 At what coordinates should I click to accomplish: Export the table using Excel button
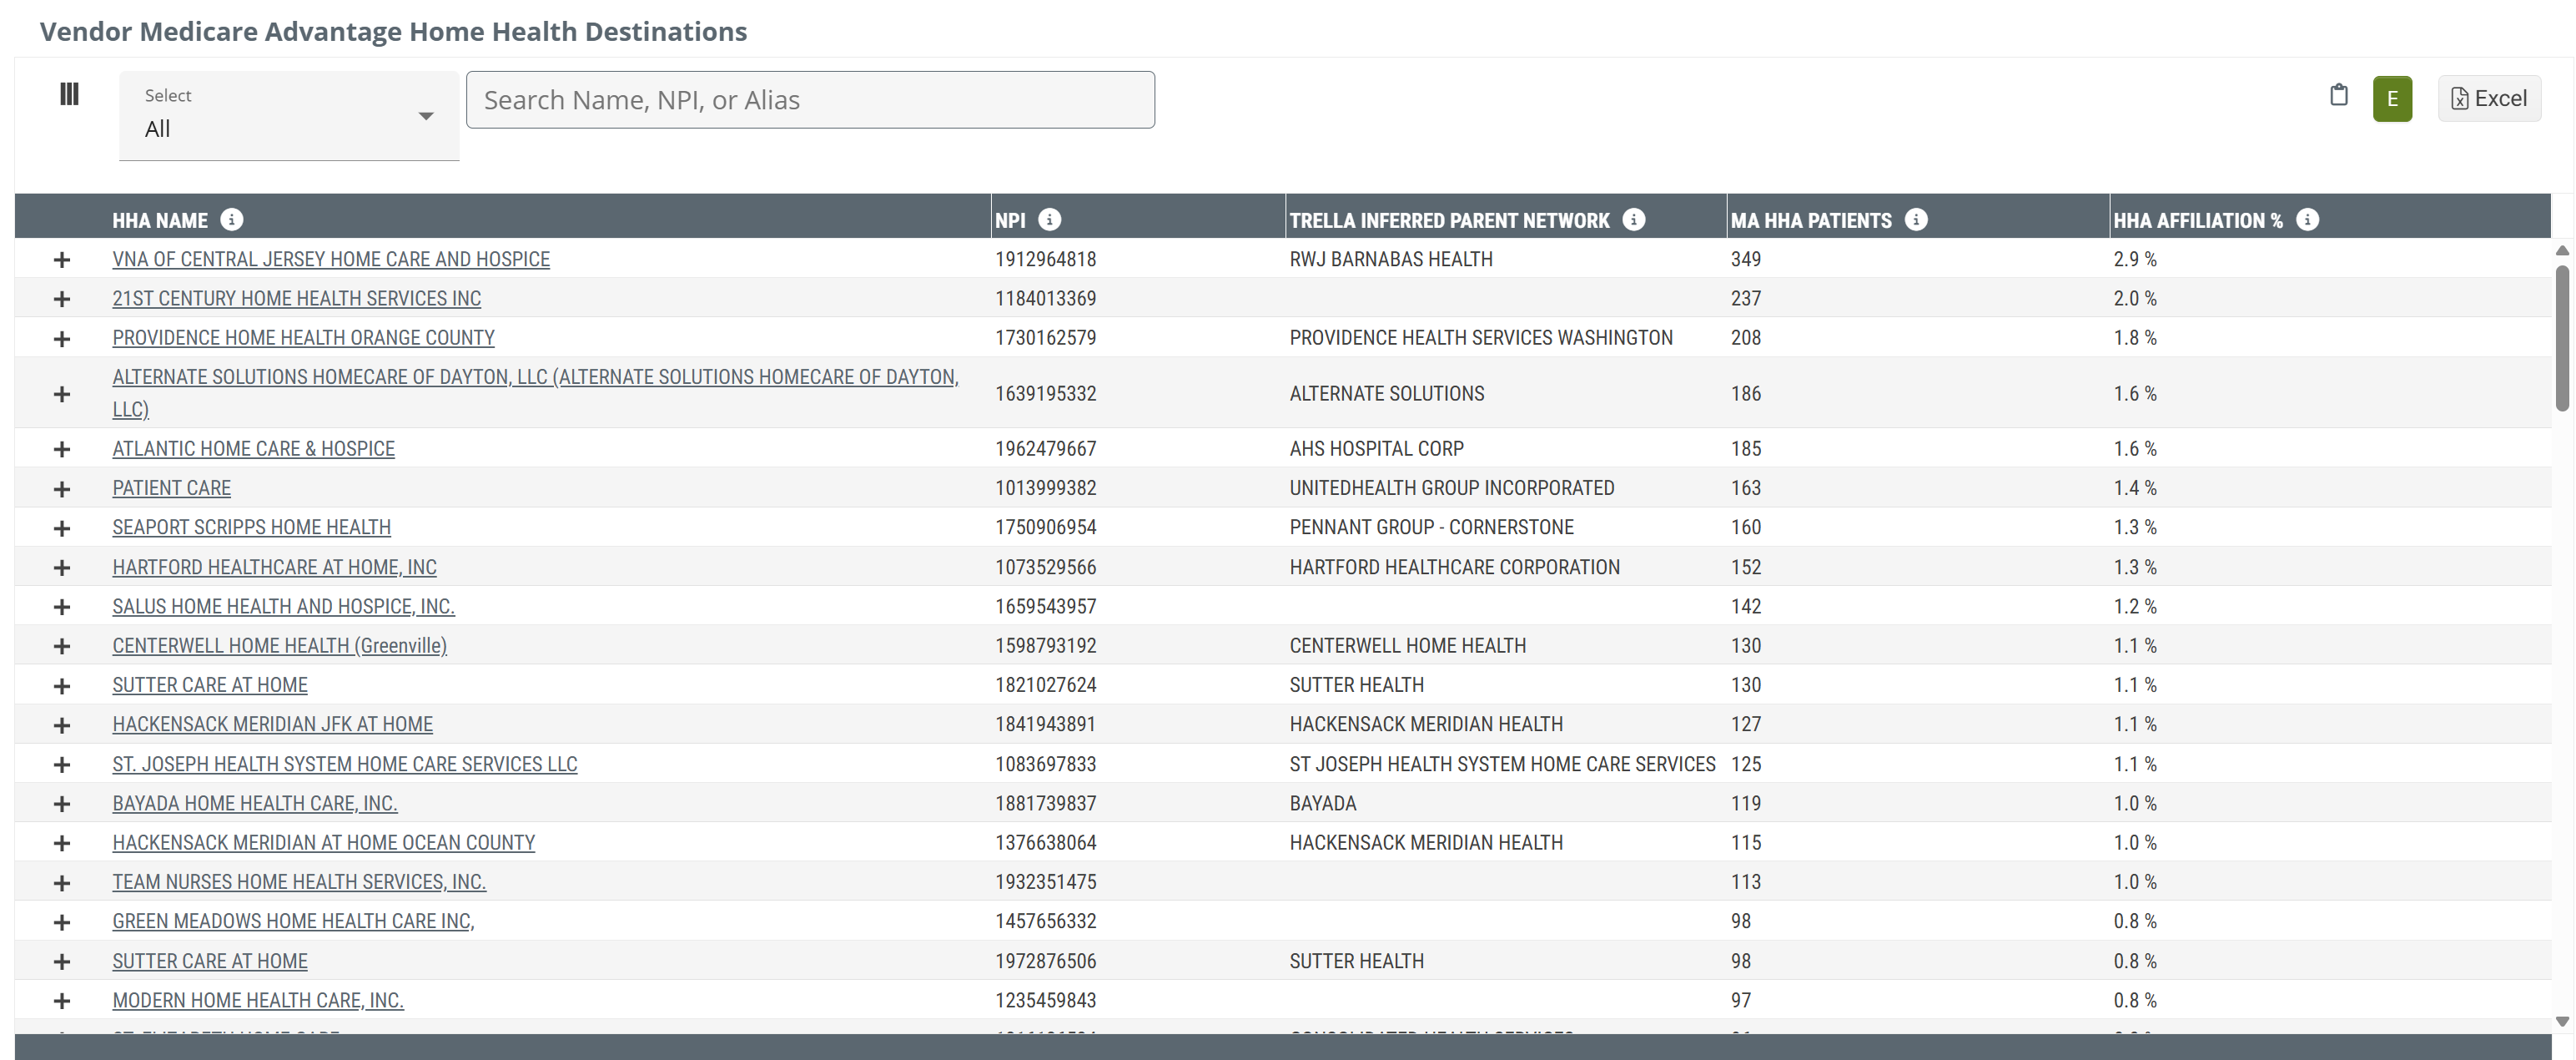pos(2489,99)
